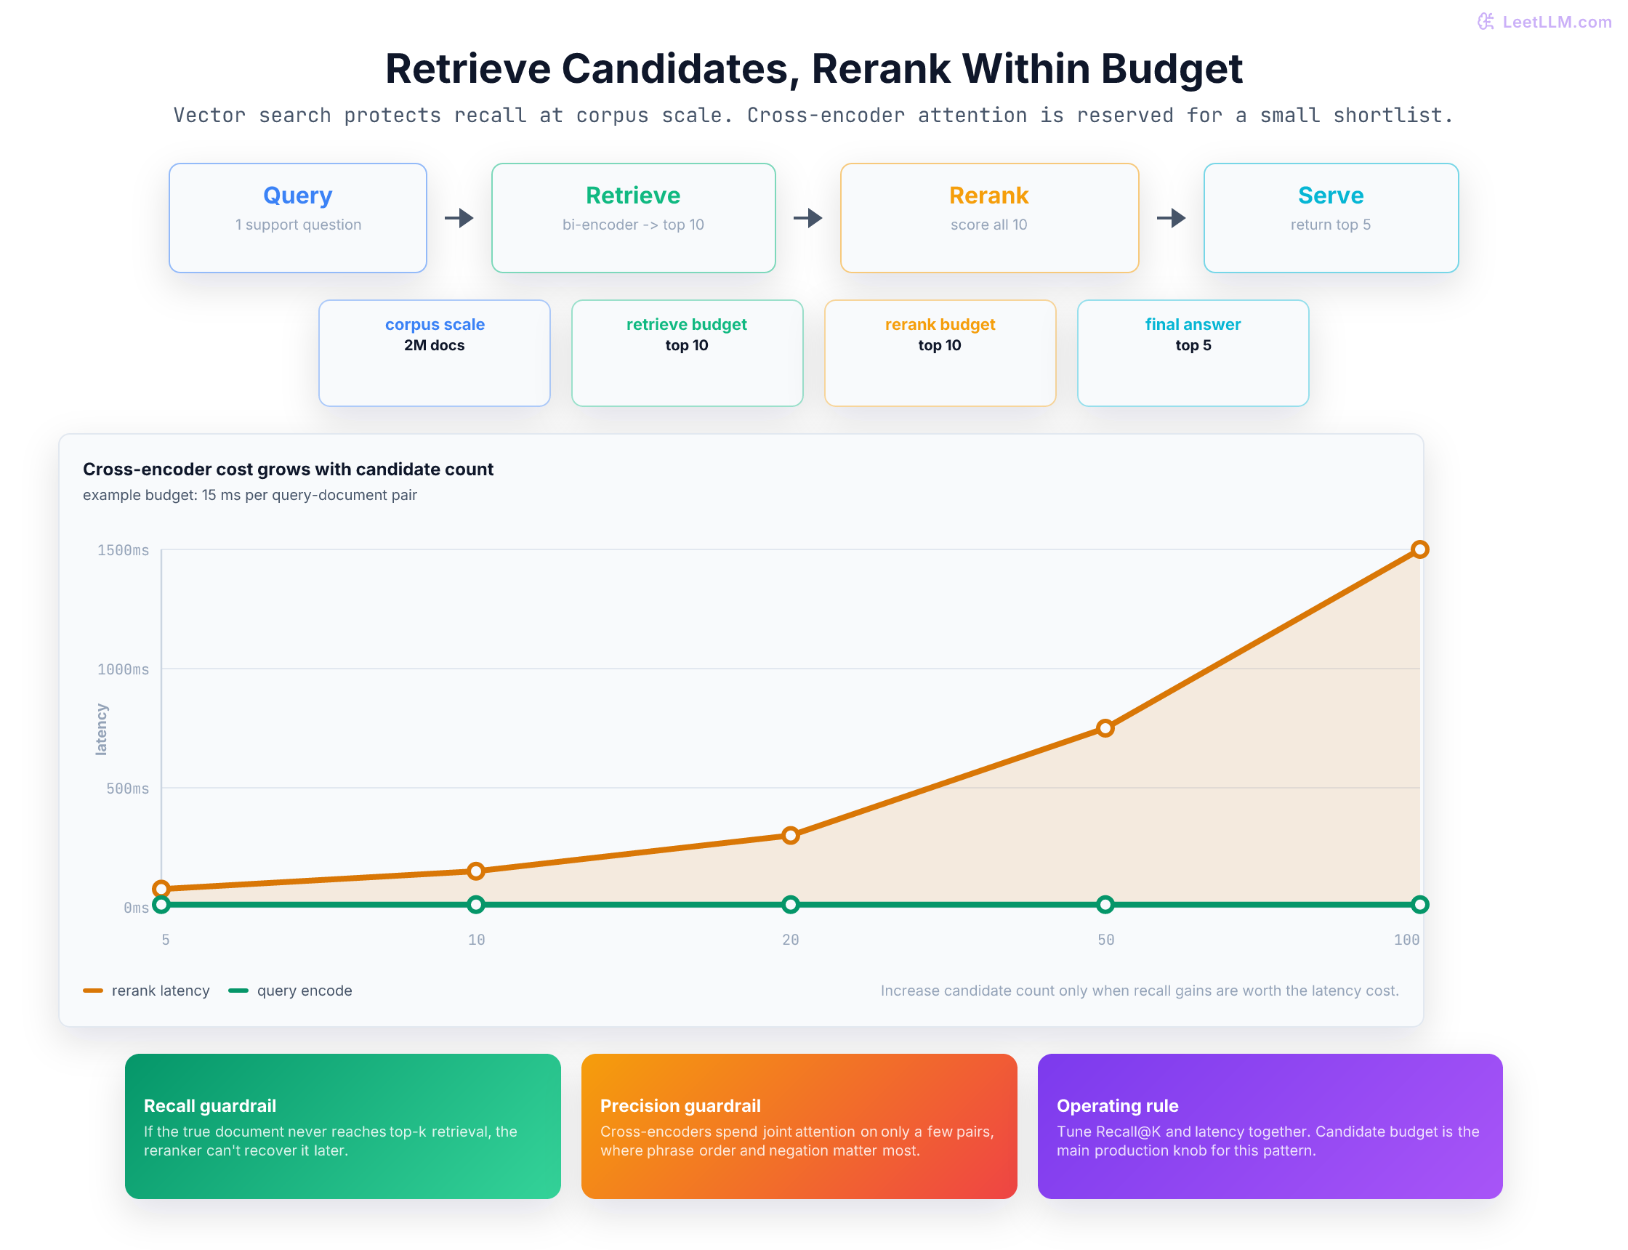The height and width of the screenshot is (1250, 1628).
Task: Click the query encode point at 50 candidates
Action: (x=1105, y=905)
